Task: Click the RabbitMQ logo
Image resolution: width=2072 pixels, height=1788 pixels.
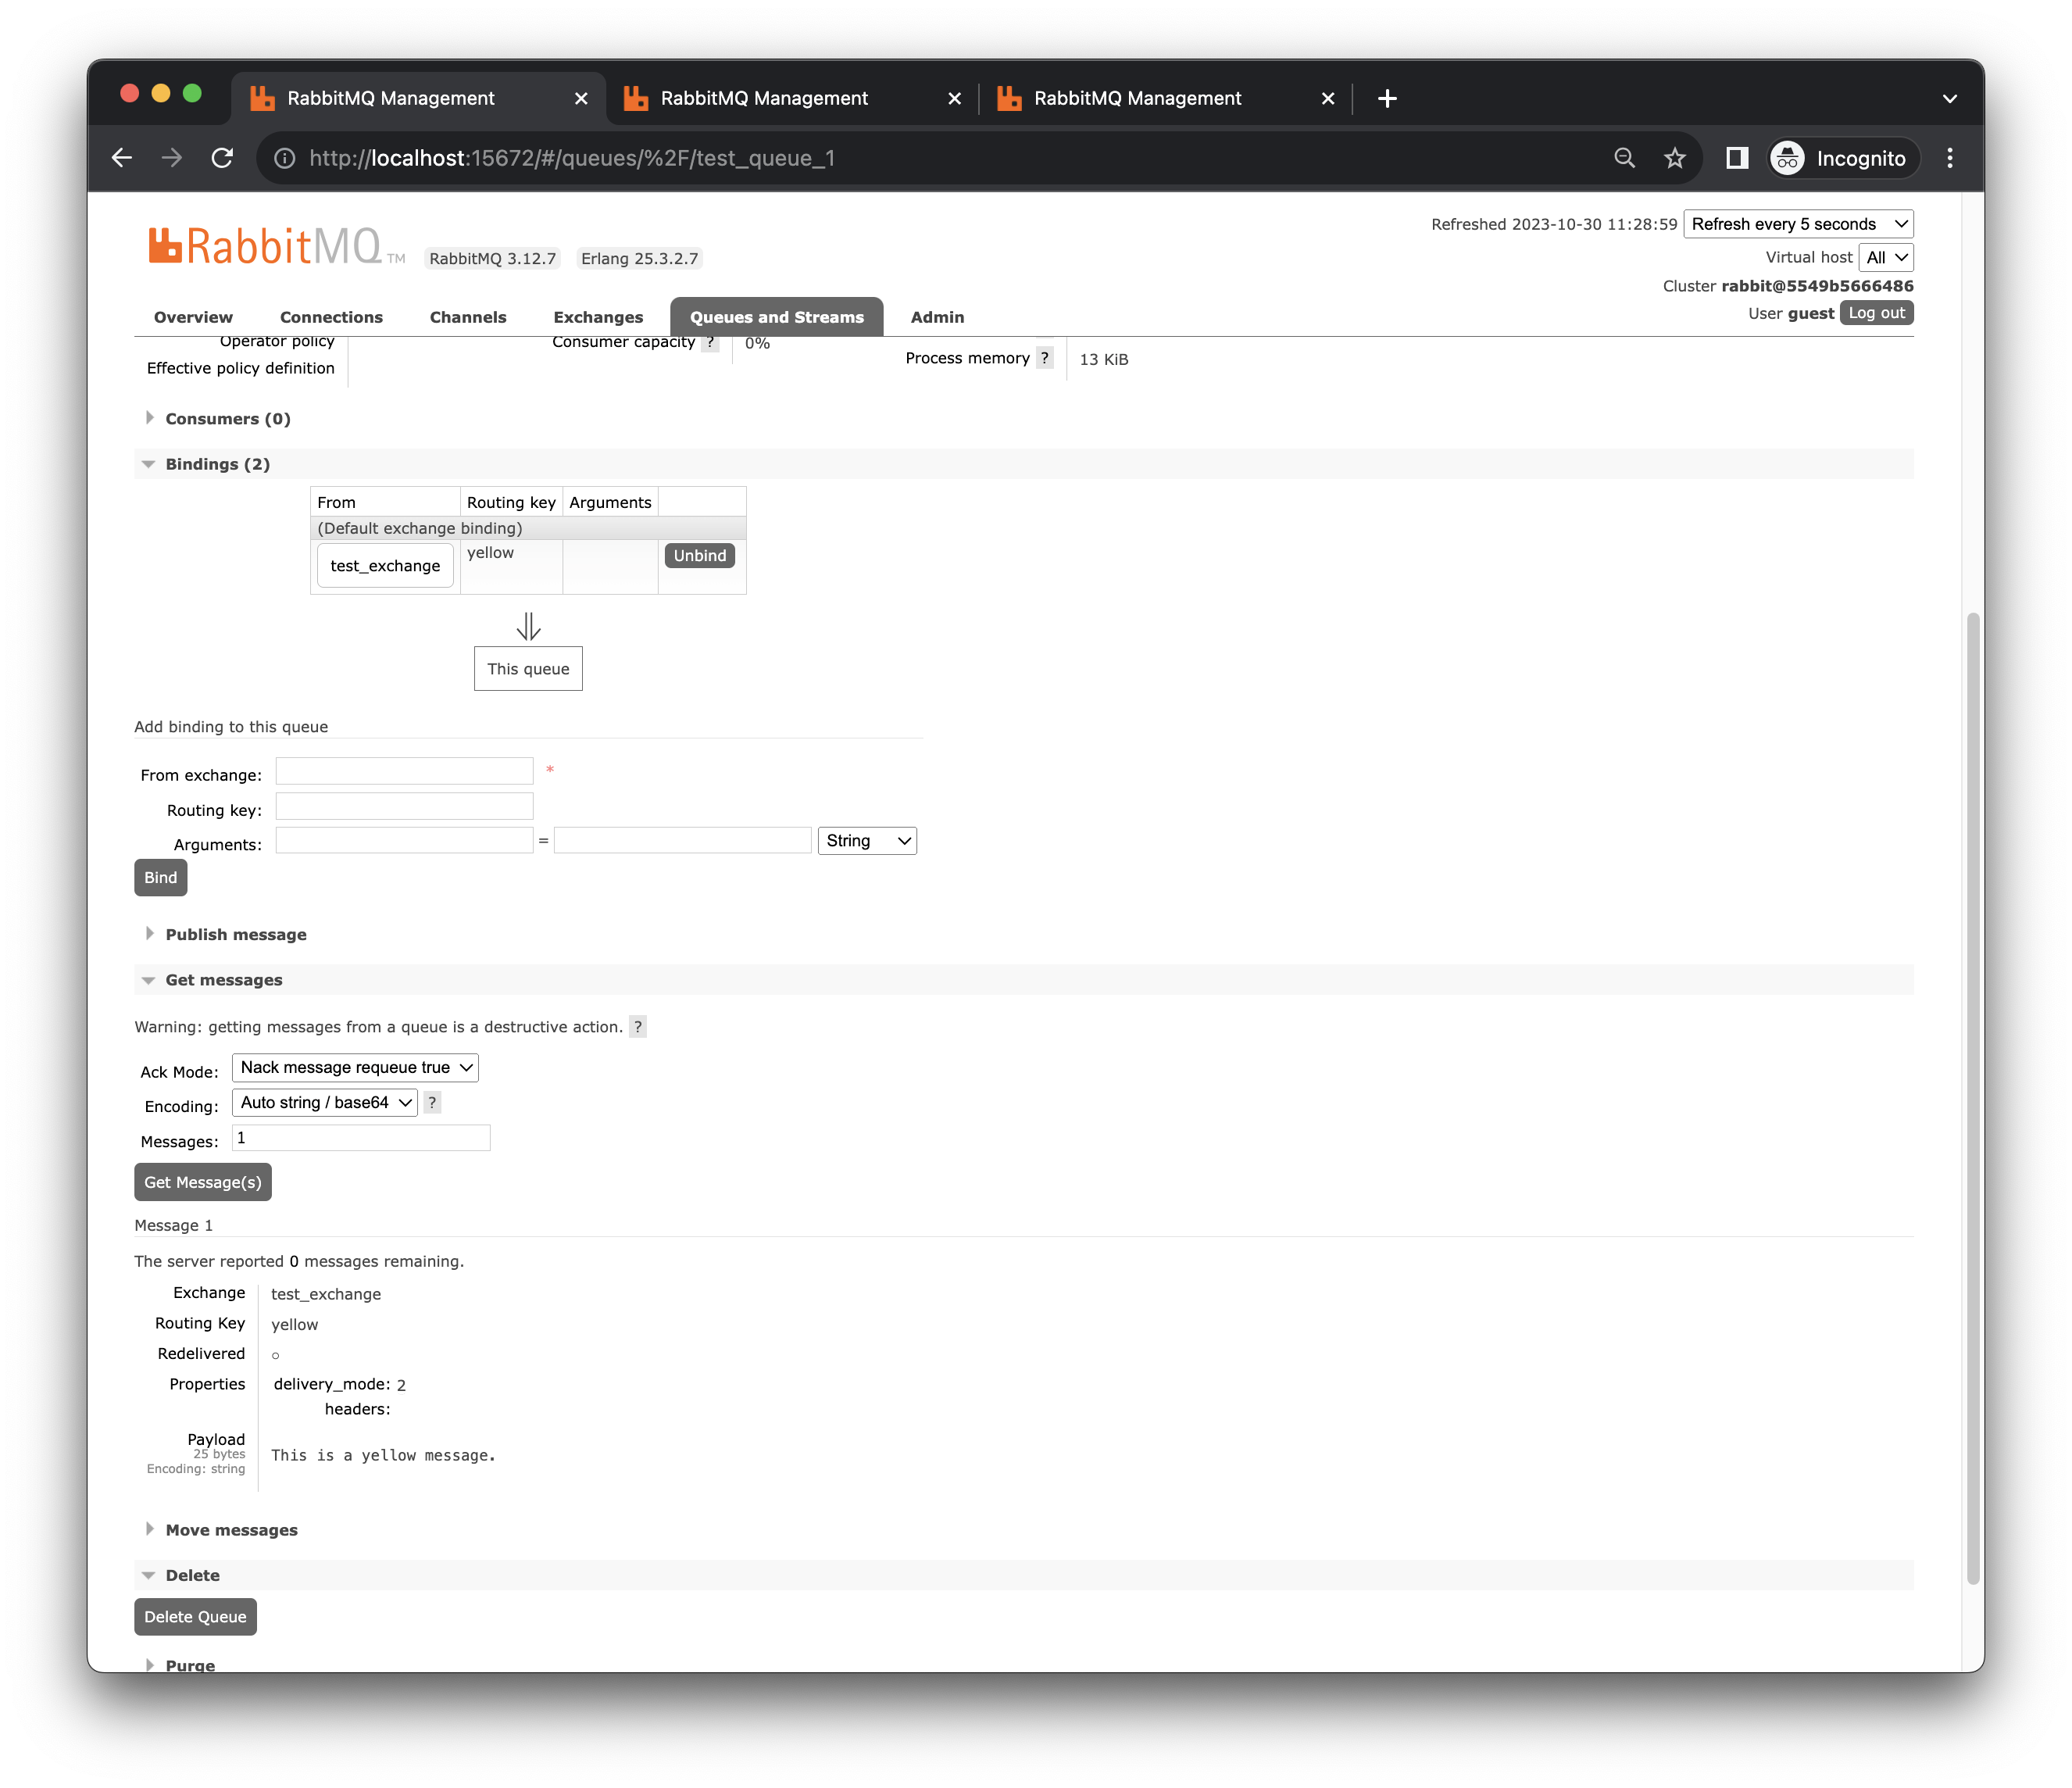Action: 276,246
